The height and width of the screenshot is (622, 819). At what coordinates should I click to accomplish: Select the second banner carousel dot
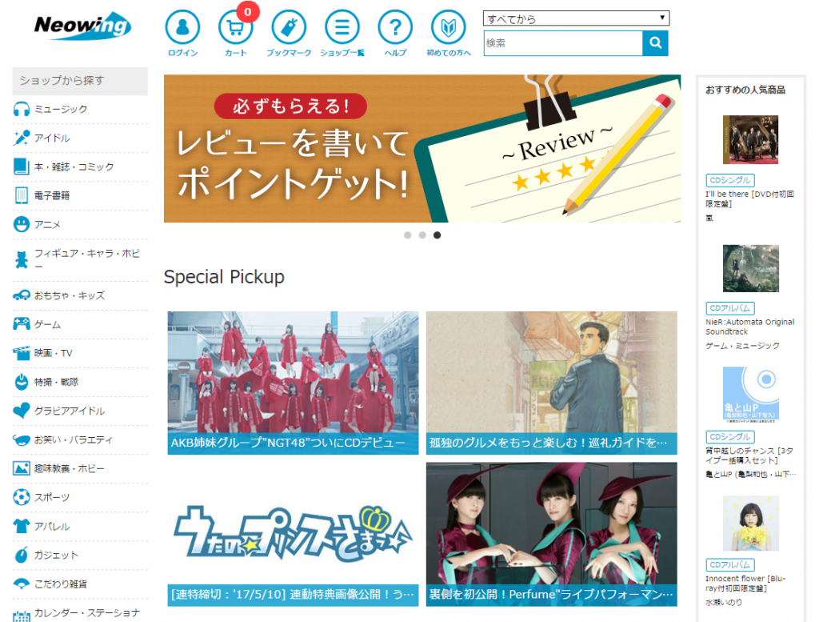pyautogui.click(x=422, y=235)
